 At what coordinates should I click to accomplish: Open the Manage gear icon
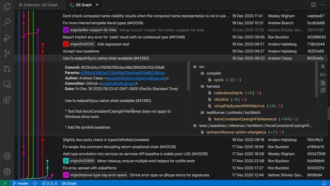click(x=7, y=172)
